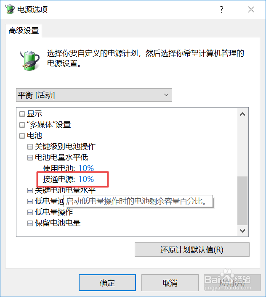Click the question mark help icon
266x297 pixels.
tap(221, 9)
